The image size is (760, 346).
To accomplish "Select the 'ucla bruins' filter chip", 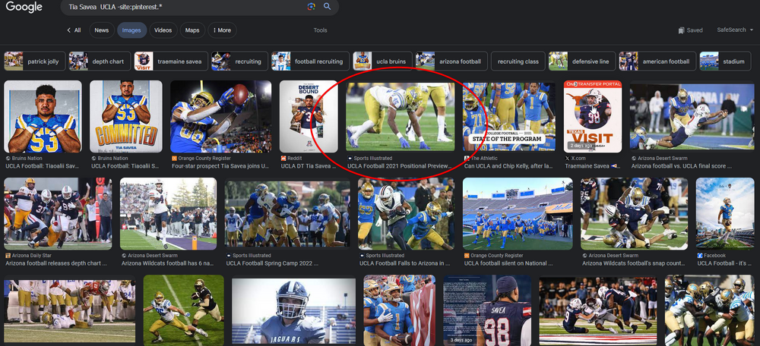I will pos(382,61).
